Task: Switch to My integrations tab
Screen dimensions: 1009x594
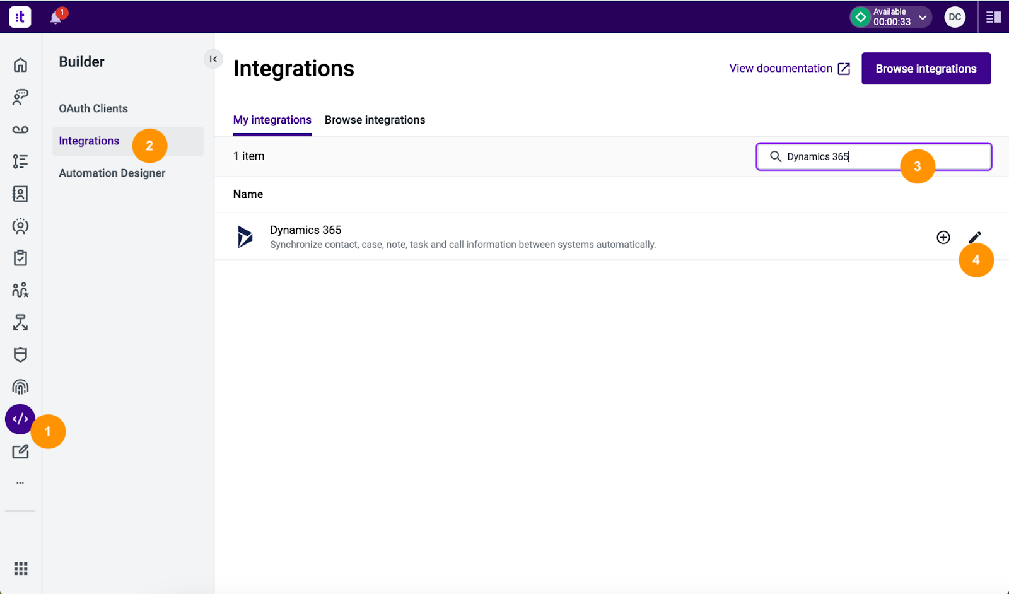Action: click(272, 120)
